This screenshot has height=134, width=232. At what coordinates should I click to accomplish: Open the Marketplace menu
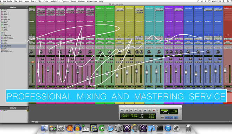tap(92, 1)
